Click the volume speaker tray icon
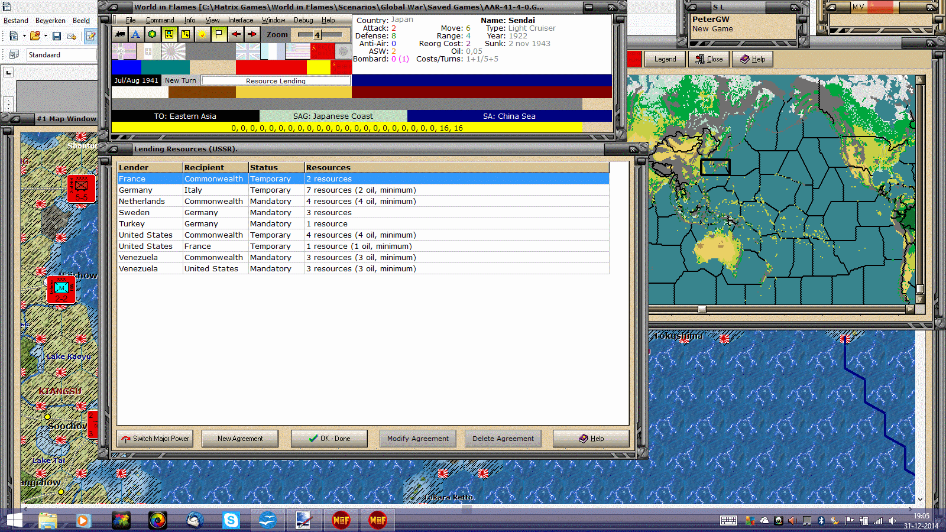This screenshot has width=946, height=532. tap(892, 521)
